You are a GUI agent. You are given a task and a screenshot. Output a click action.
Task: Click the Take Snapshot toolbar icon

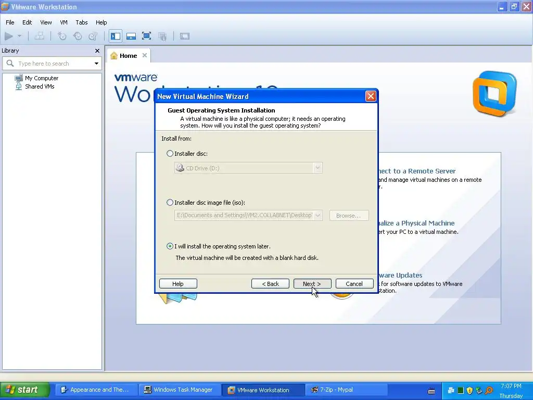point(62,36)
